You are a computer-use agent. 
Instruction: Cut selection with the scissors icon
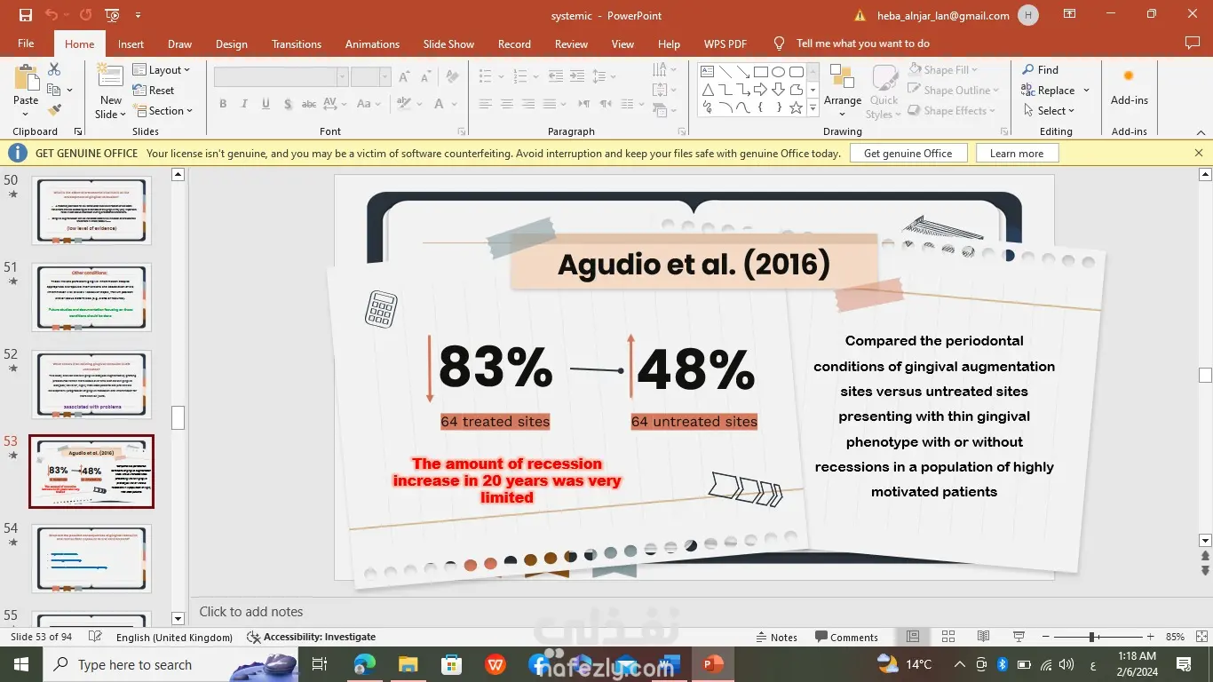pos(54,69)
